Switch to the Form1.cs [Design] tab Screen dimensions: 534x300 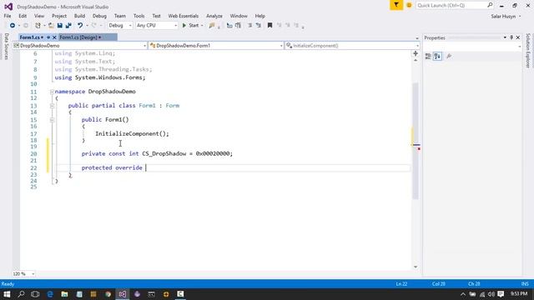click(78, 37)
